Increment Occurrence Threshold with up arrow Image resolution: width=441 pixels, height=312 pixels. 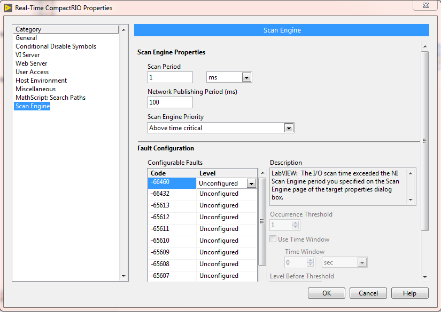click(295, 223)
